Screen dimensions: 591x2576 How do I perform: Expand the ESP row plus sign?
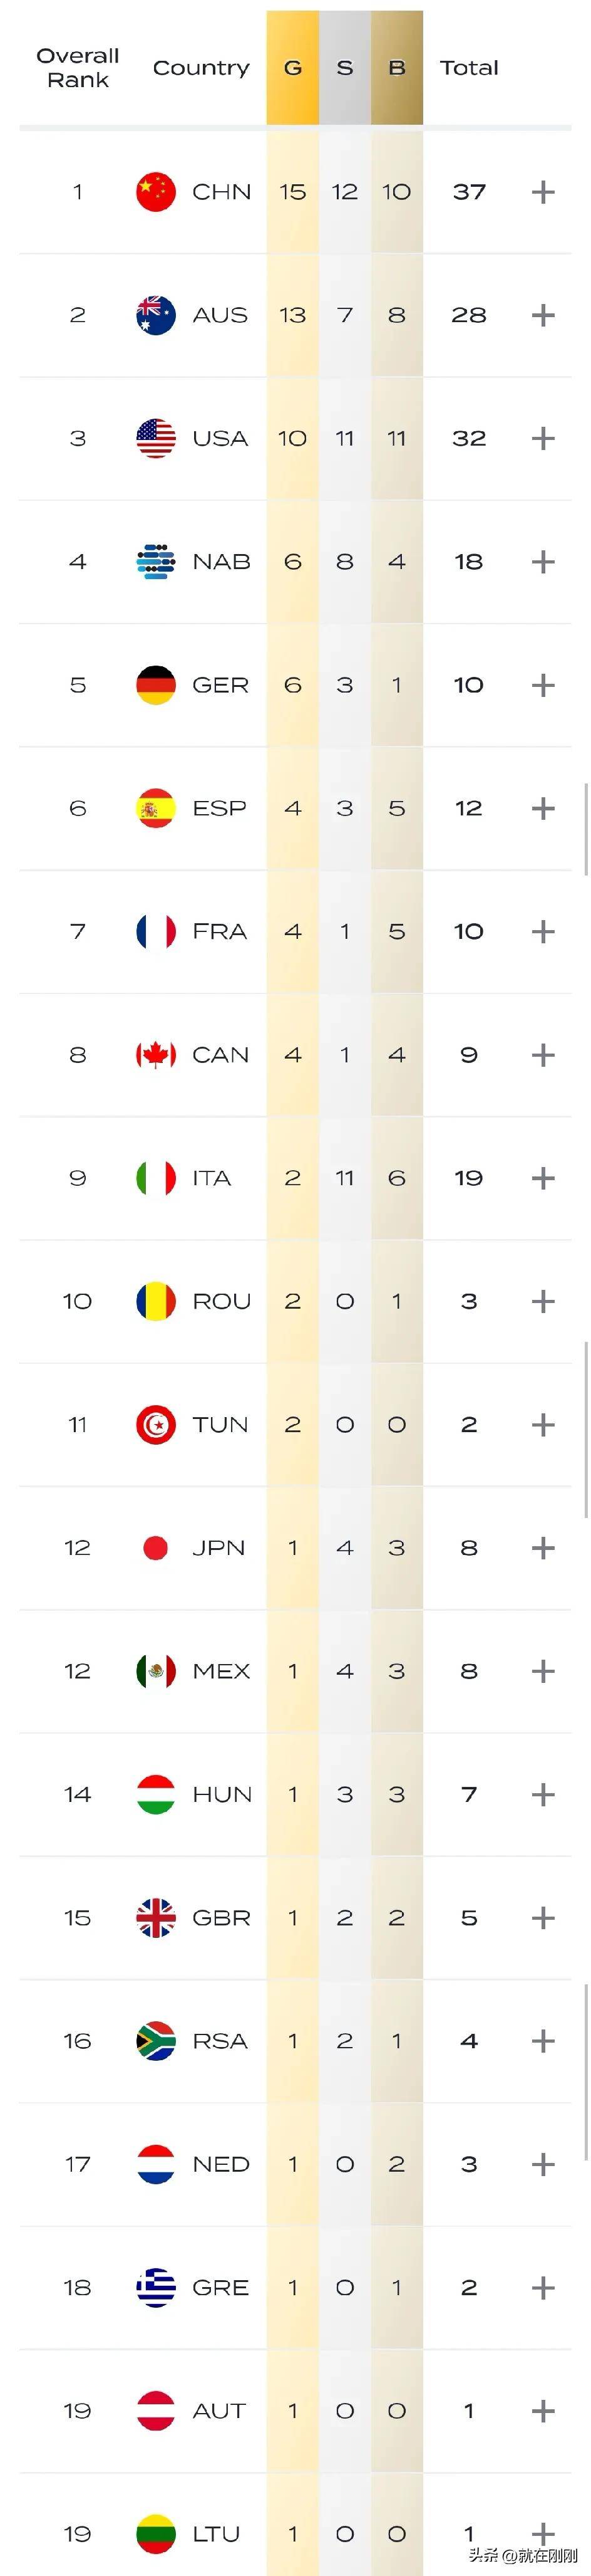[x=543, y=808]
